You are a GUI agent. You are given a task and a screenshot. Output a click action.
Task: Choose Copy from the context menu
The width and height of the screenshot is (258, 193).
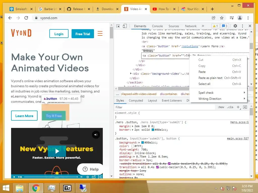coord(218,66)
